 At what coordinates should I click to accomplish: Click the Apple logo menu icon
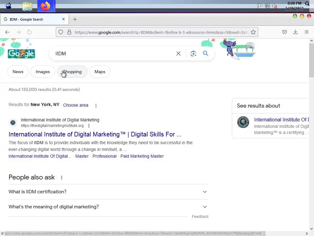tap(8, 6)
